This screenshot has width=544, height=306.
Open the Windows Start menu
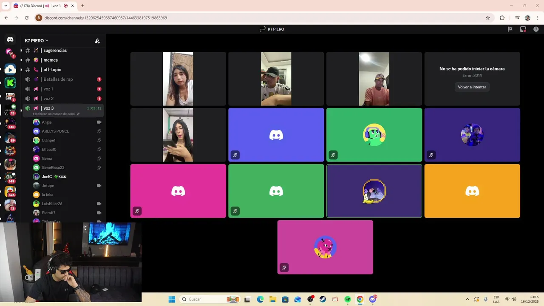click(x=172, y=299)
